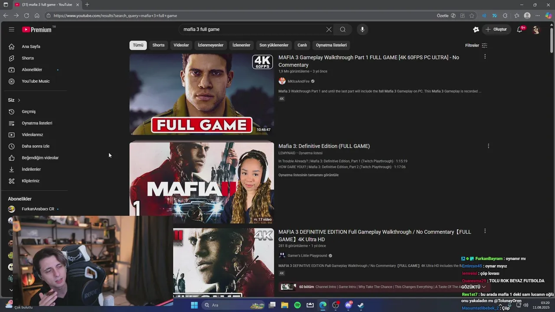Clear the search box with X icon
Image resolution: width=555 pixels, height=312 pixels.
(329, 29)
